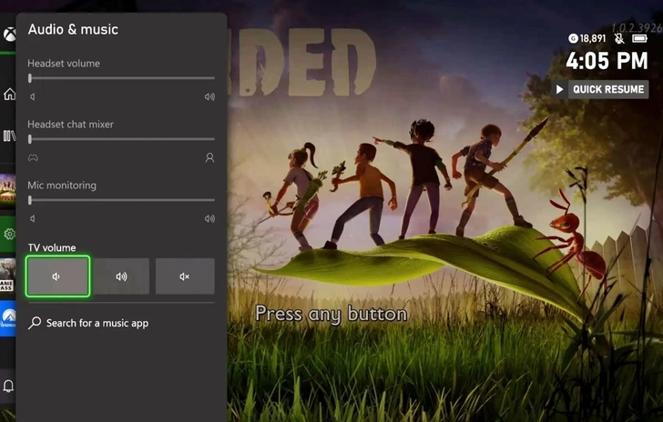The width and height of the screenshot is (663, 422).
Task: Click the controller icon under chat mixer
Action: click(33, 157)
